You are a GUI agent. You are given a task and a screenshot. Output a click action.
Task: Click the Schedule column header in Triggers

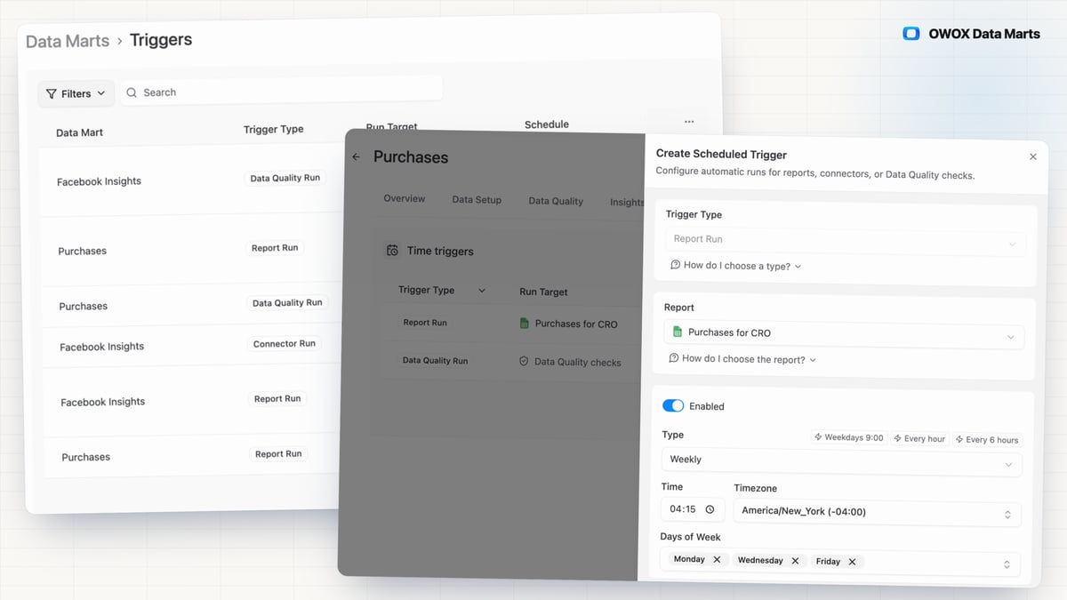tap(547, 124)
